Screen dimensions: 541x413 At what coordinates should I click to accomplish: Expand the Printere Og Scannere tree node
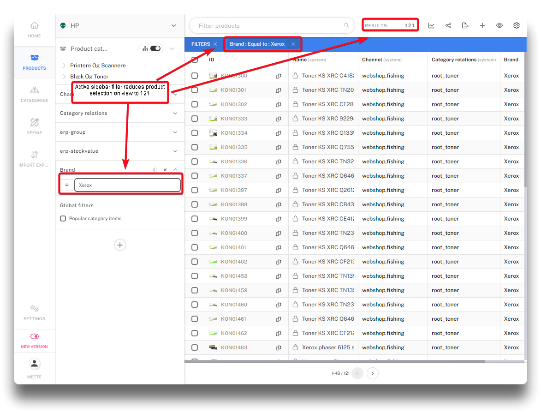pyautogui.click(x=64, y=66)
